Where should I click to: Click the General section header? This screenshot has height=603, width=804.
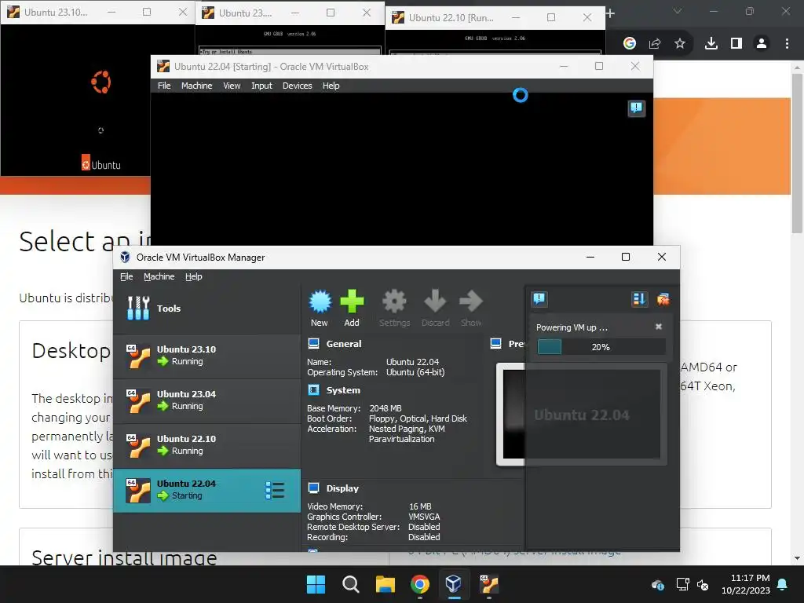(344, 344)
